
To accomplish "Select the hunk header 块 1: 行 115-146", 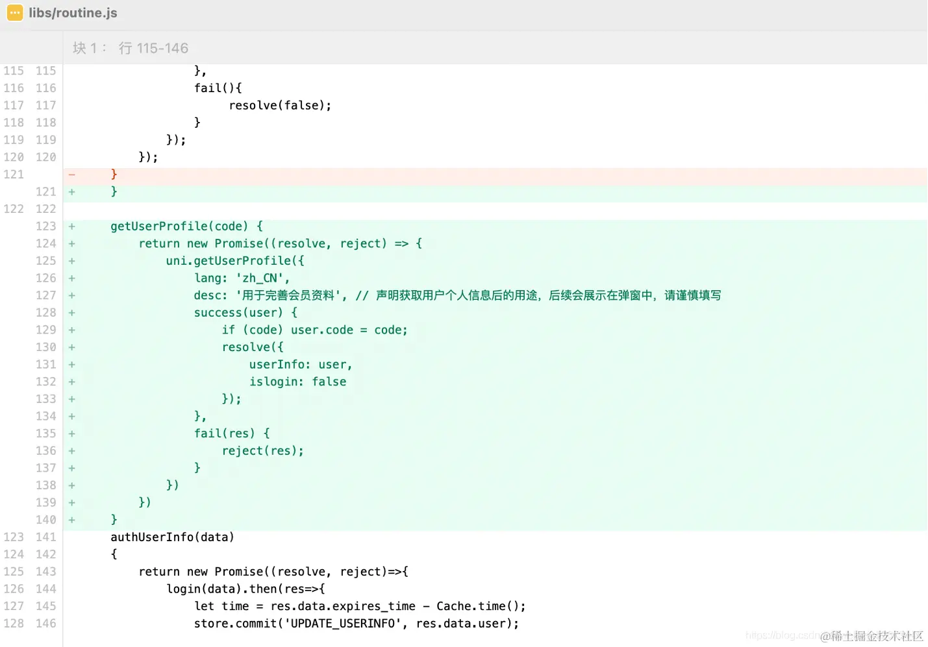I will (131, 48).
